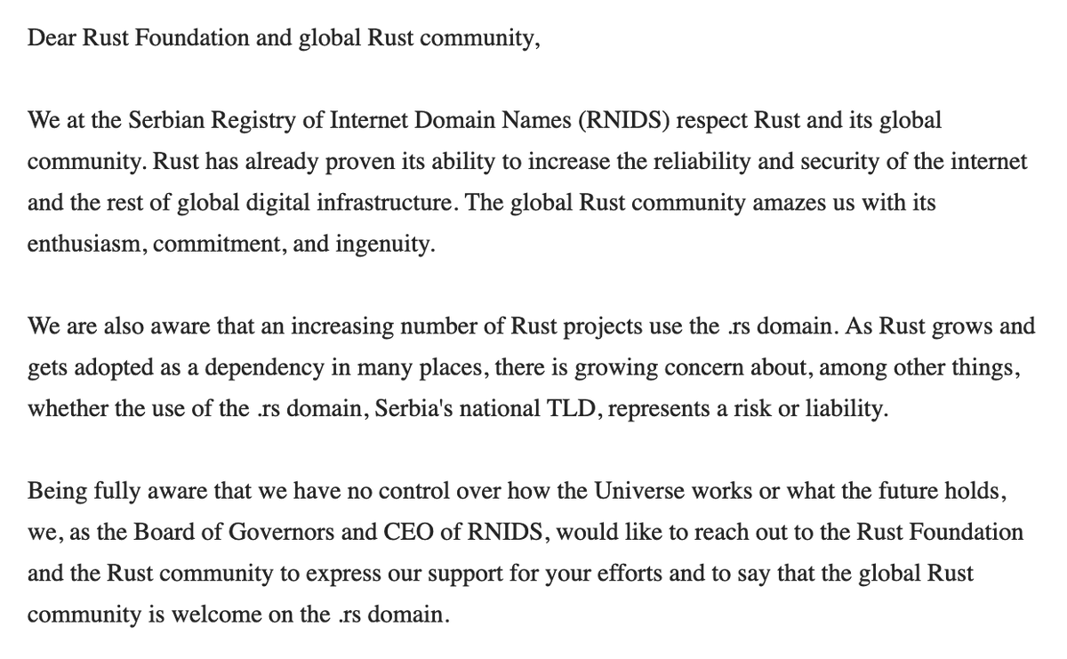Click the final line "community is welcome on the .rs domain."
Viewport: 1067px width, 659px height.
(239, 614)
